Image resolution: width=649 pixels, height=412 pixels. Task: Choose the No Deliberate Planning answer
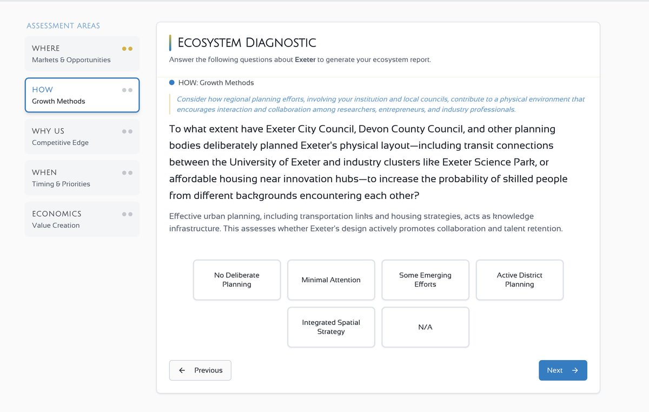(237, 280)
